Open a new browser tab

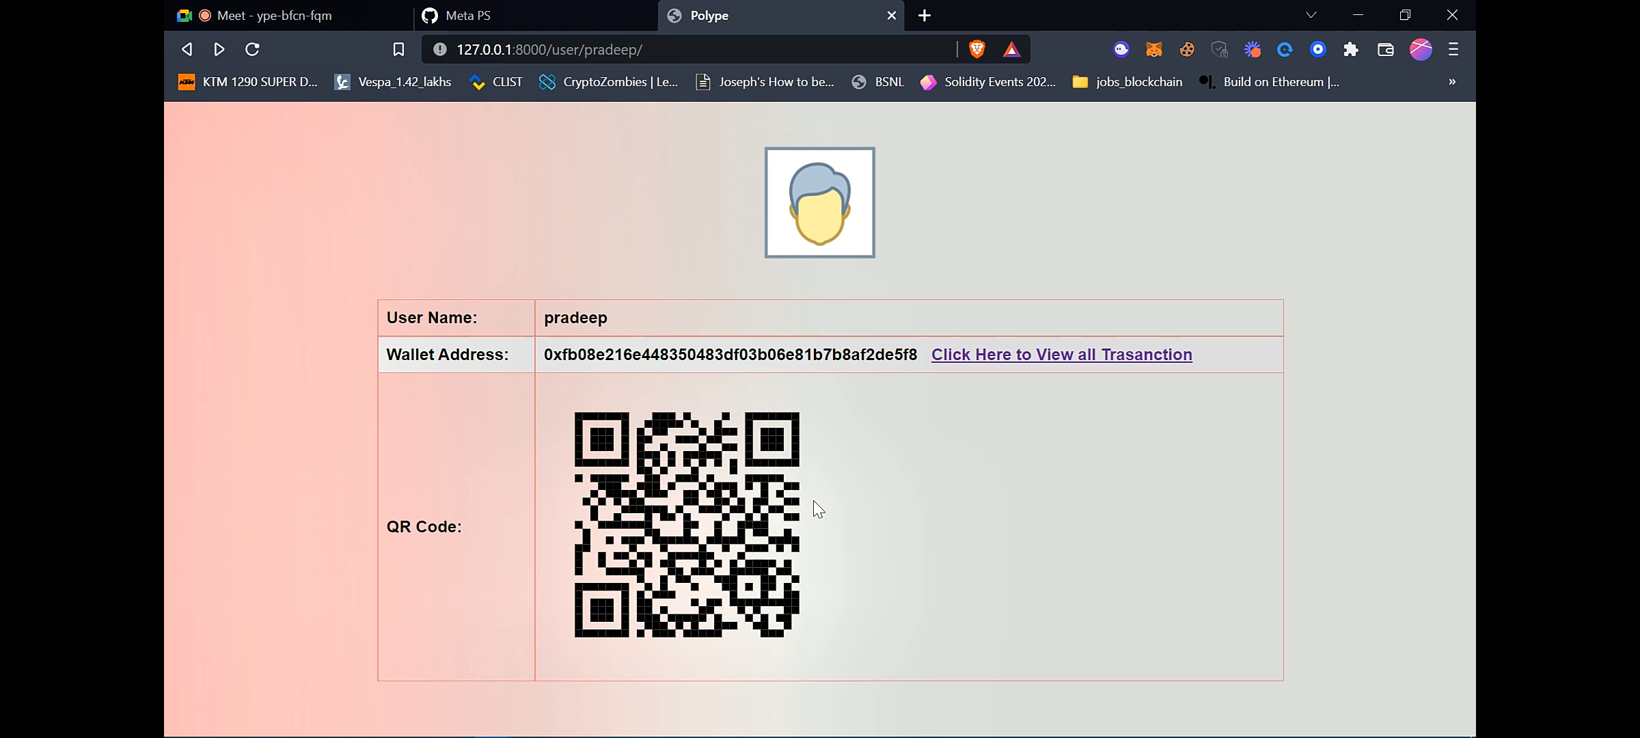[x=925, y=16]
